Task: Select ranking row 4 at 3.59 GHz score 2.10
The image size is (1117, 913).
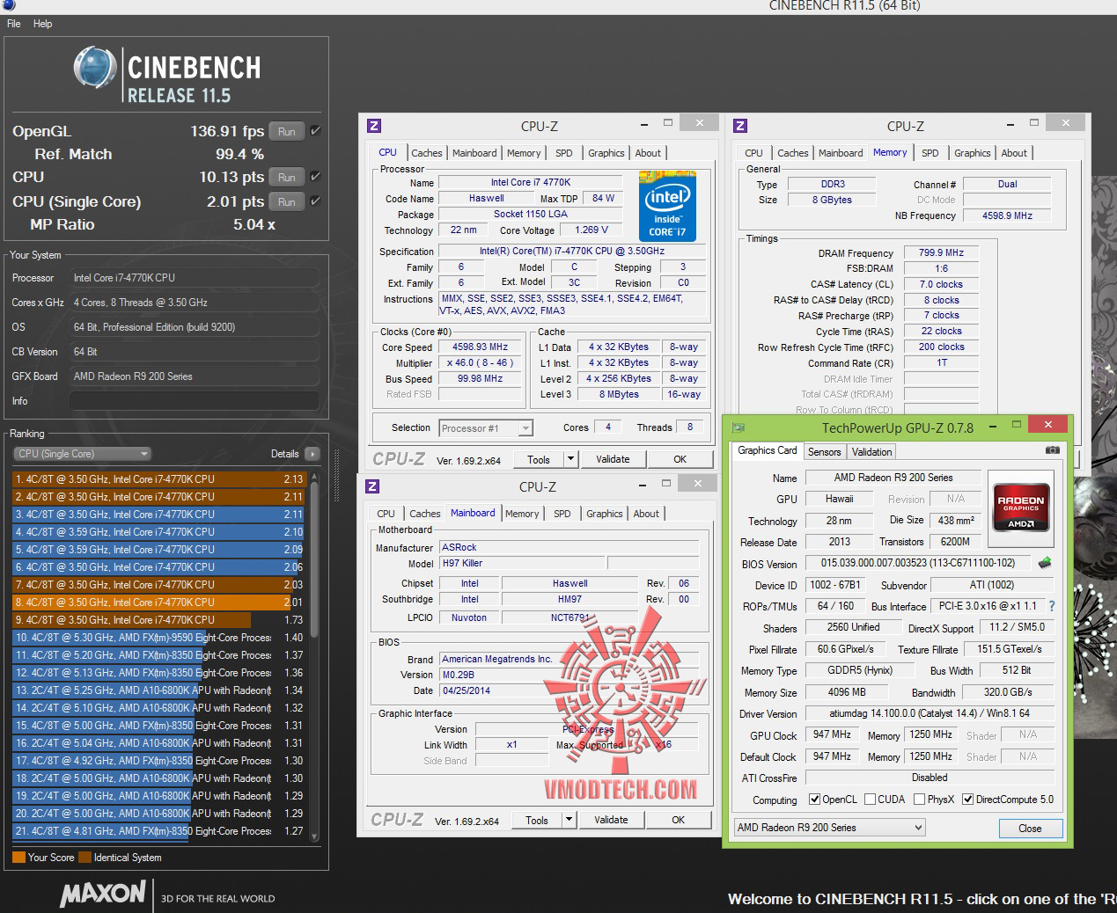Action: [158, 532]
